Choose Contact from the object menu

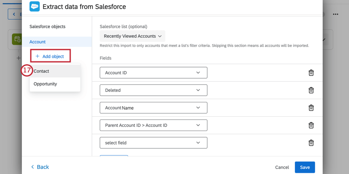pyautogui.click(x=55, y=71)
